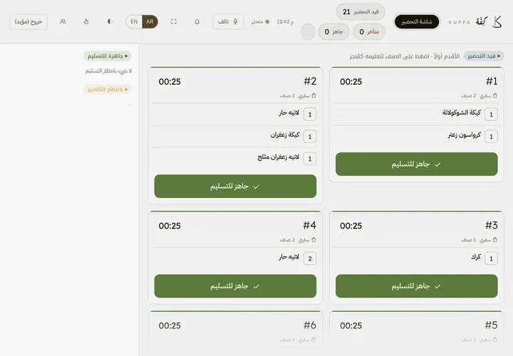Click the 12:42 clock in the header

coord(285,21)
